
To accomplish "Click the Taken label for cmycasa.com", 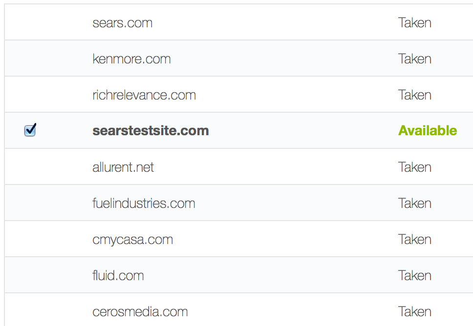I will [x=414, y=240].
